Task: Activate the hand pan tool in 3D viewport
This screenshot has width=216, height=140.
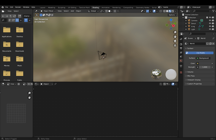Action: tap(175, 37)
